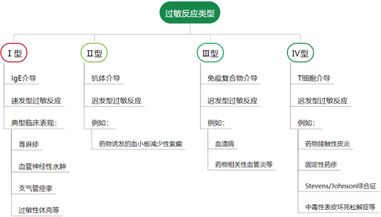381x217 pixels.
Task: Select 例如: under Ⅱ型
Action: point(100,123)
